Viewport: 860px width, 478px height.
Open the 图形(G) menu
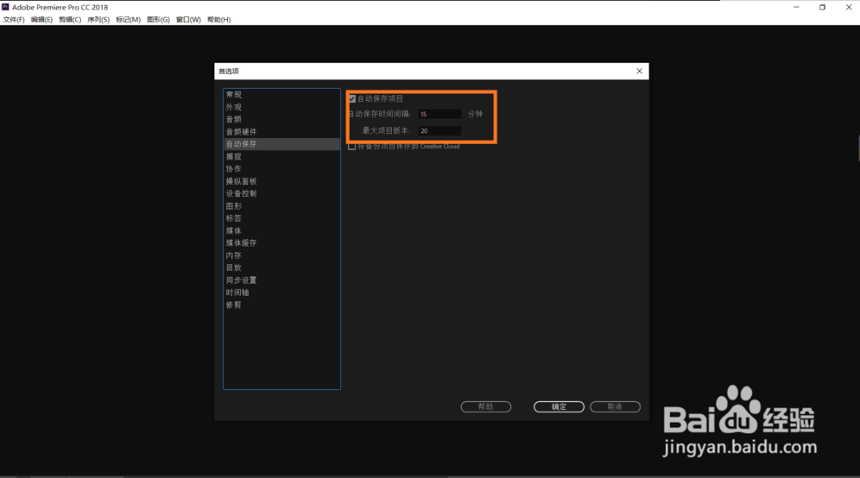(x=159, y=20)
